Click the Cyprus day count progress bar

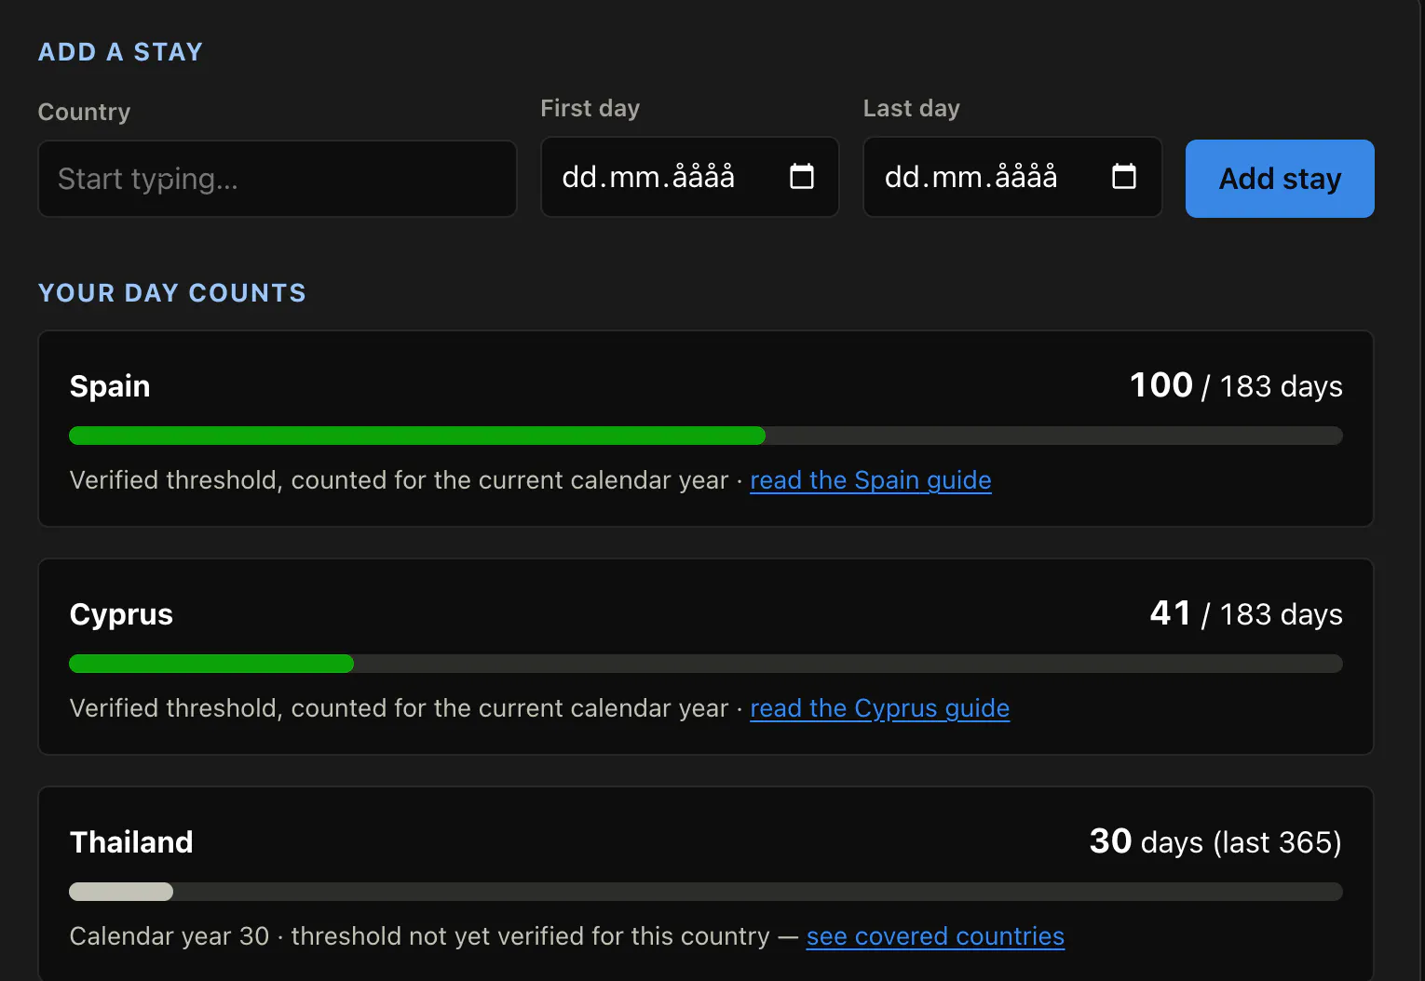pyautogui.click(x=706, y=664)
